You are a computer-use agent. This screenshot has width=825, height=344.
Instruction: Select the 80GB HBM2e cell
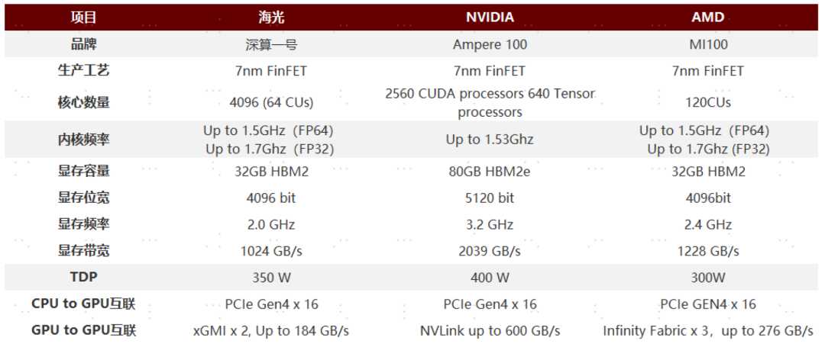[490, 172]
